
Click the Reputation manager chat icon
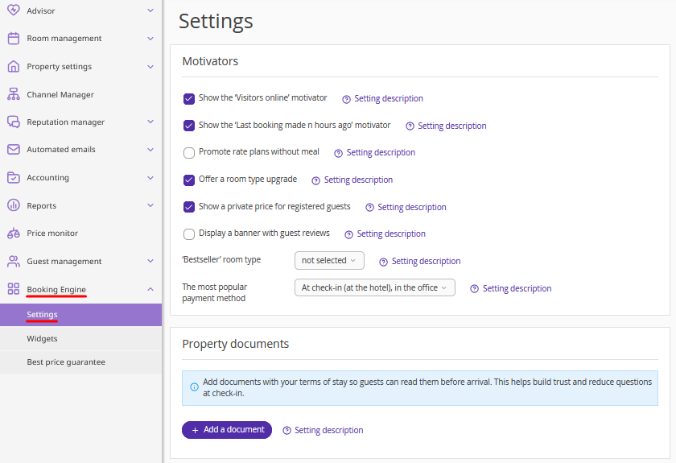[13, 122]
